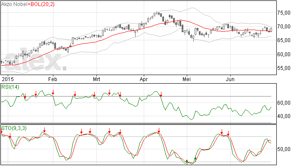Click the green stochastic buy arrow at Mei
The height and width of the screenshot is (166, 297).
(x=187, y=162)
